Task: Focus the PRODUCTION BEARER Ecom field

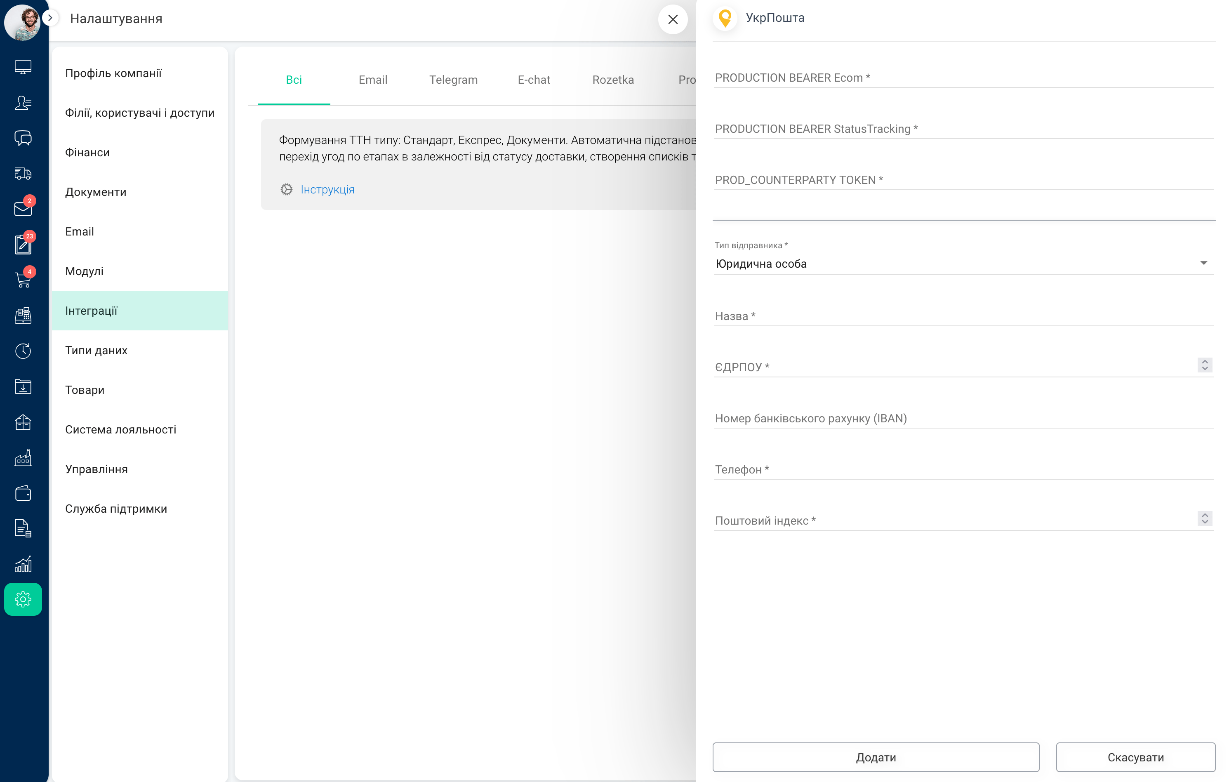Action: [x=963, y=78]
